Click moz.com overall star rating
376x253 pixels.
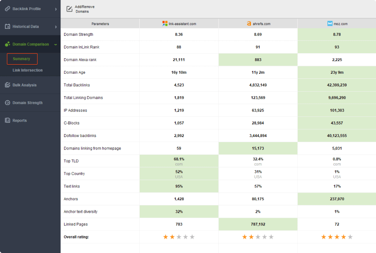pyautogui.click(x=337, y=237)
